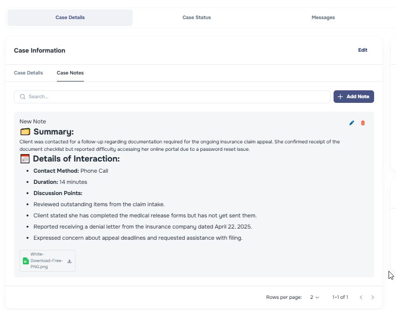The image size is (396, 310).
Task: Click the Edit button for Case Information
Action: [x=362, y=50]
